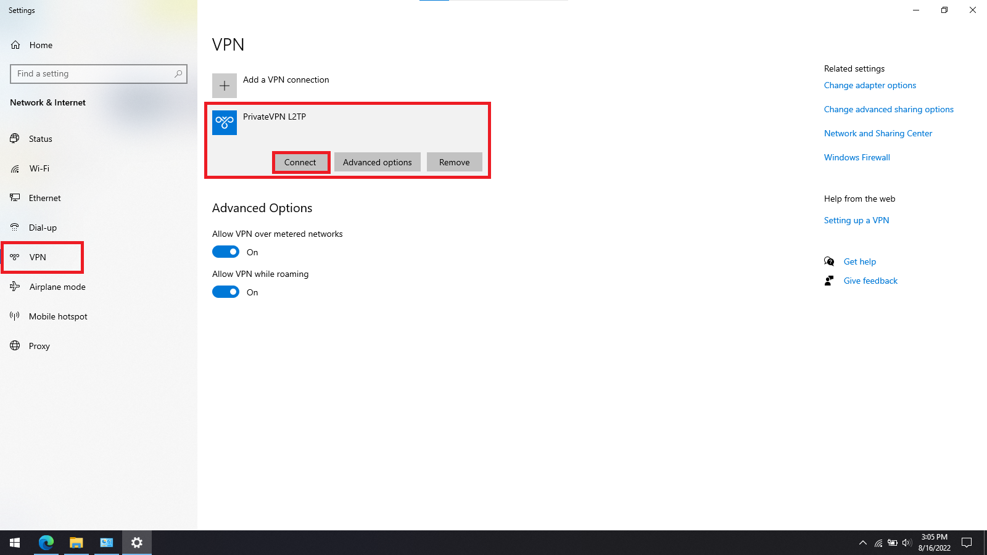Click the volume icon in system tray

pyautogui.click(x=906, y=543)
